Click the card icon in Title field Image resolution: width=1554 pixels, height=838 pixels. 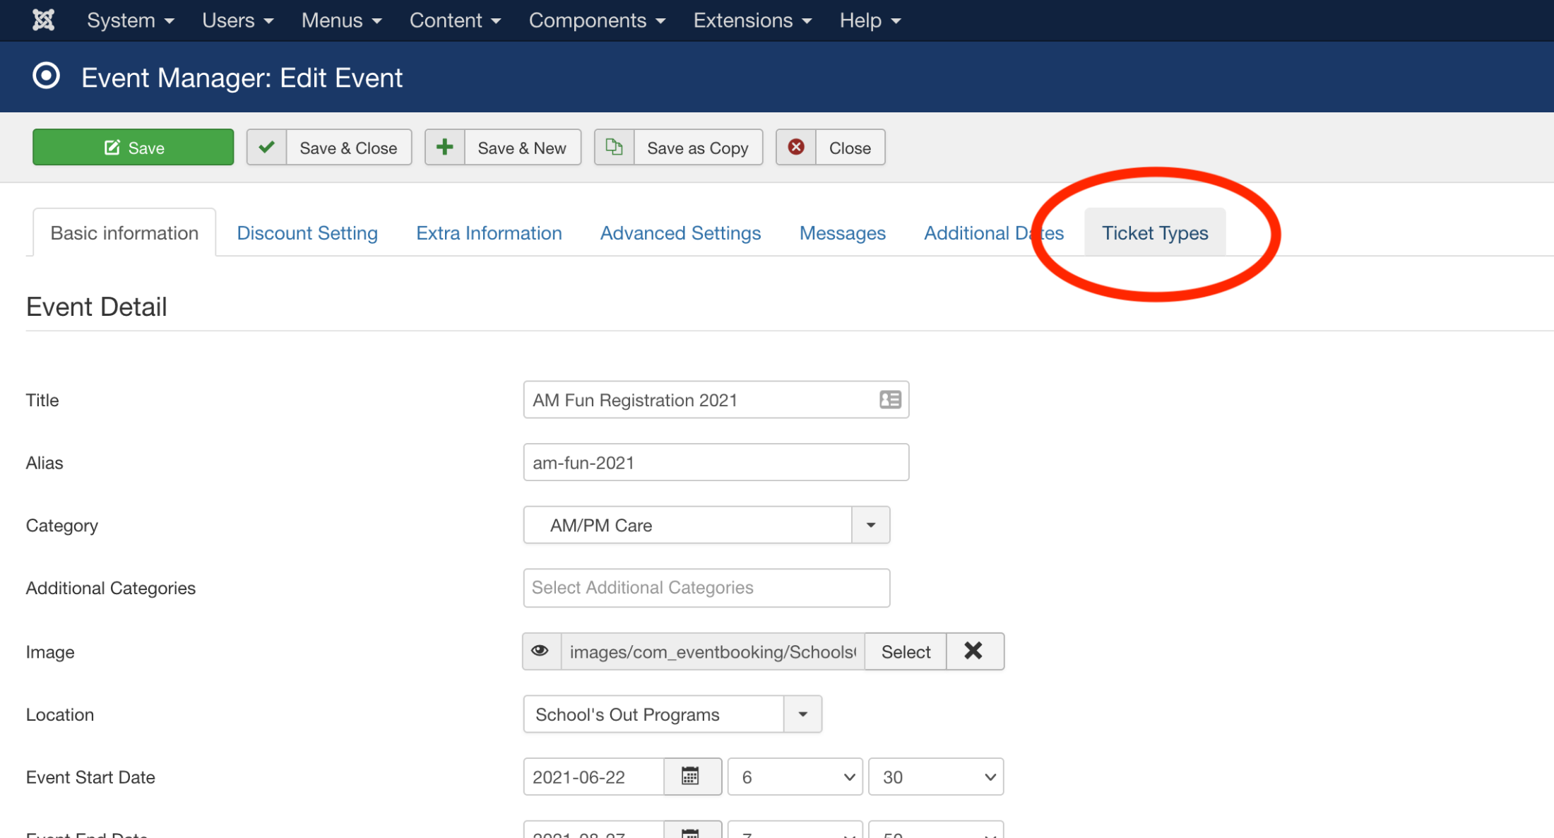point(890,400)
